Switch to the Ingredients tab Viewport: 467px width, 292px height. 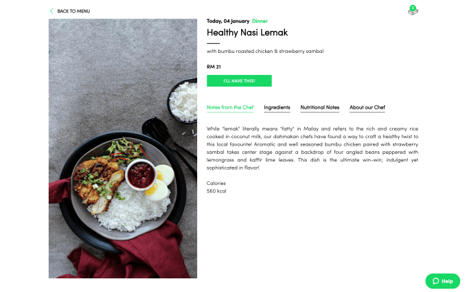point(277,107)
